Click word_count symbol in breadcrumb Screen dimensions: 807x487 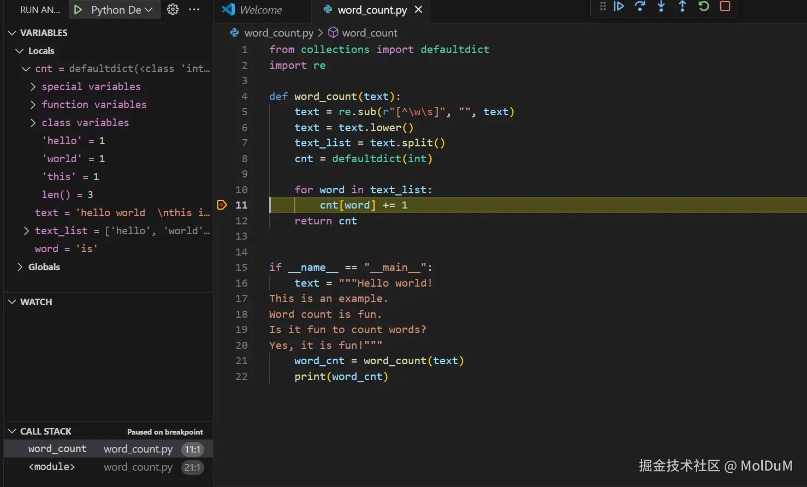pyautogui.click(x=369, y=33)
